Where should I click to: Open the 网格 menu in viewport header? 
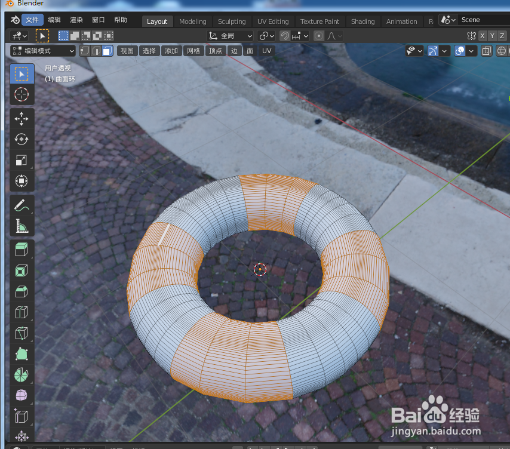pyautogui.click(x=193, y=50)
